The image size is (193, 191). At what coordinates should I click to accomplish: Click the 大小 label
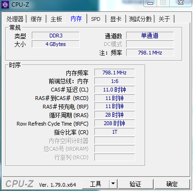click(20, 45)
